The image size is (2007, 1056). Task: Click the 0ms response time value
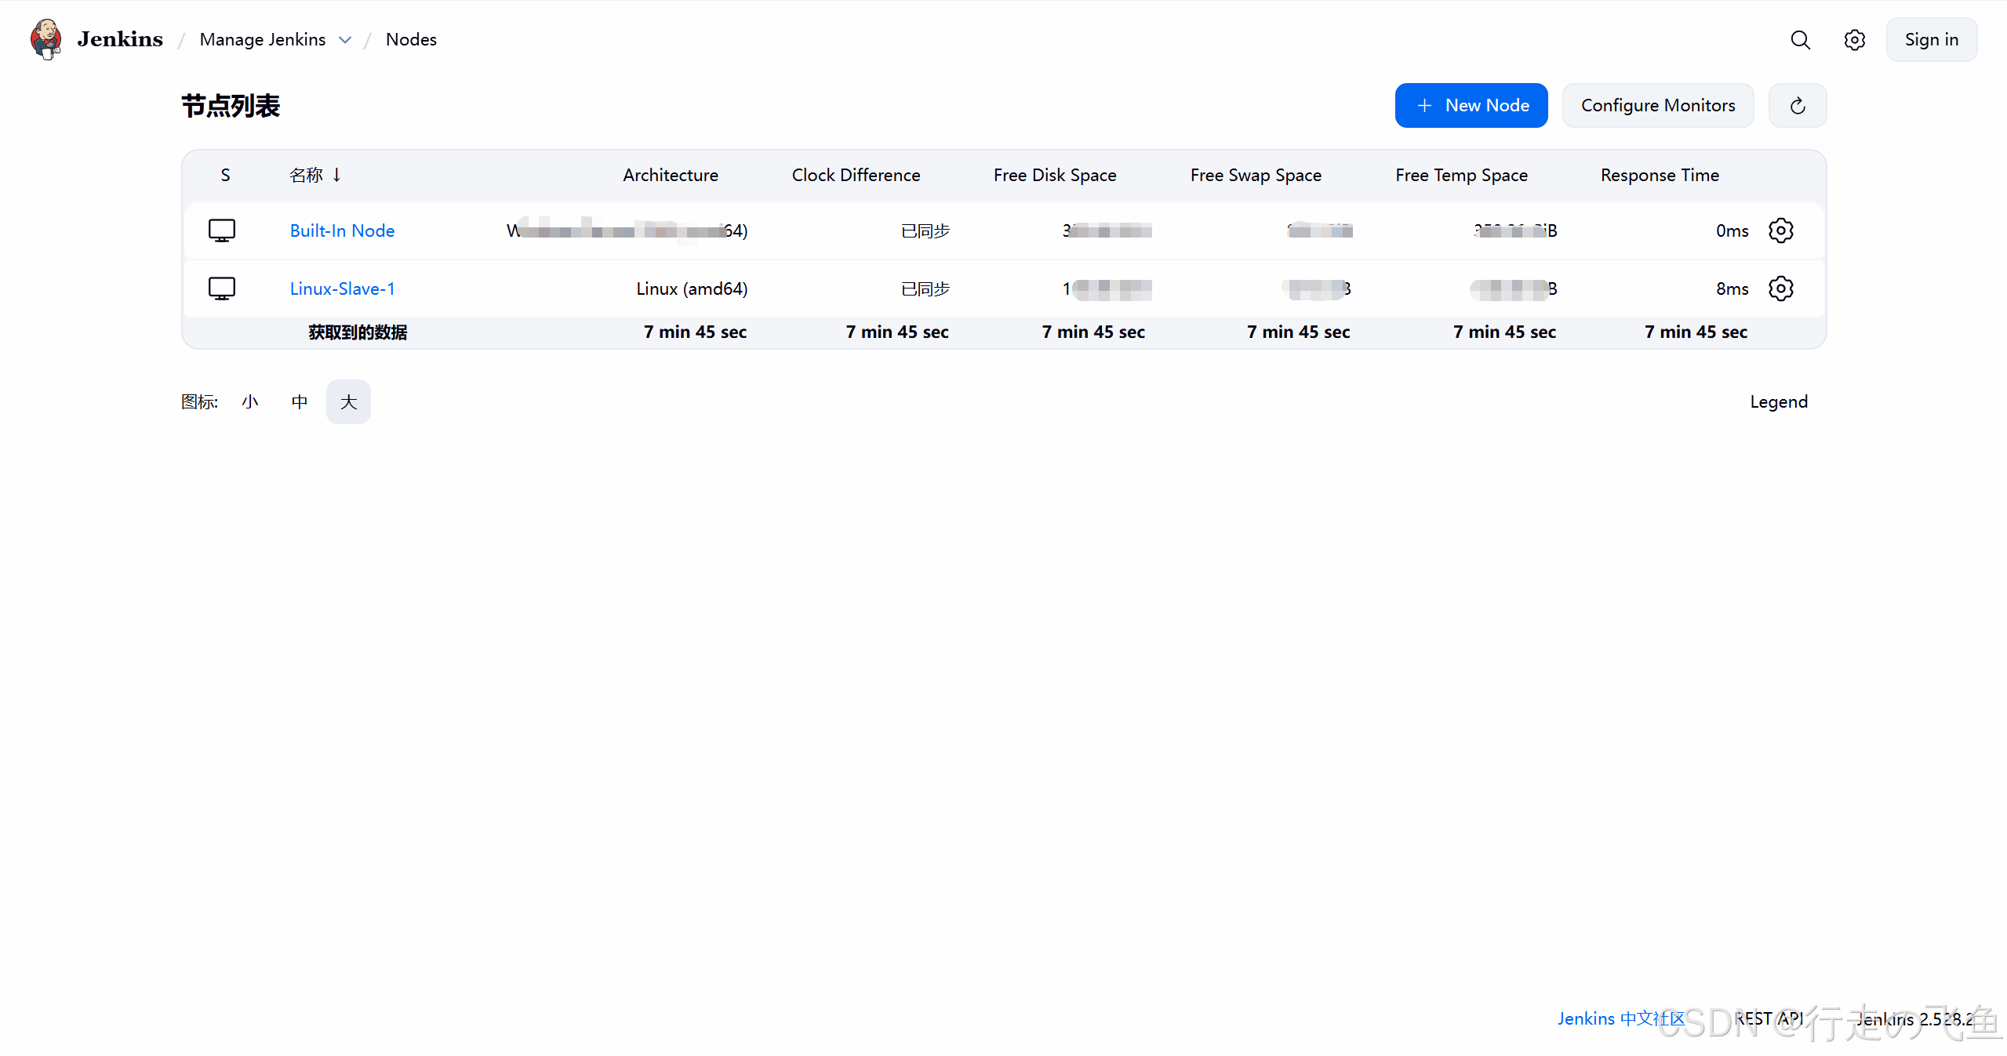tap(1732, 230)
